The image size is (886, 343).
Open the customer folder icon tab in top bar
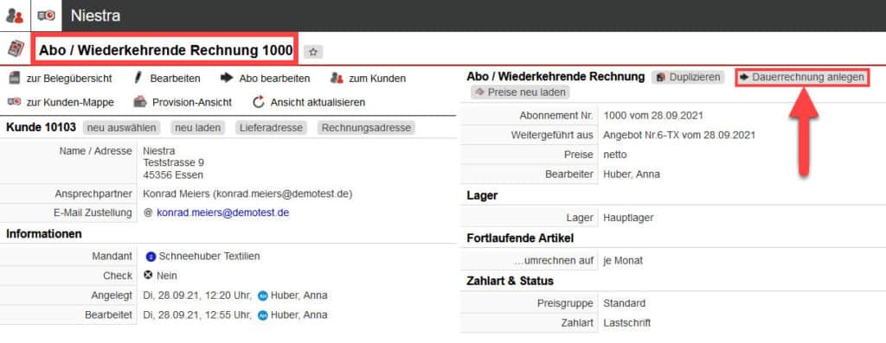coord(47,16)
